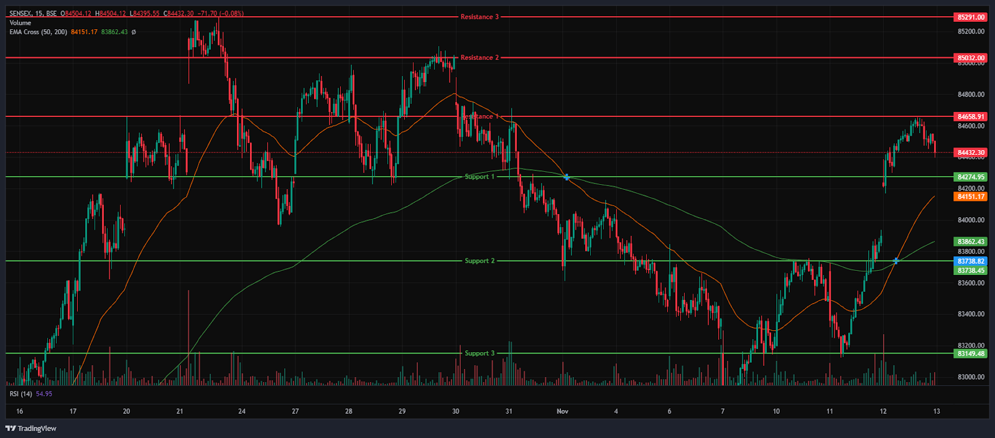
Task: Select the RSI (14) indicator label
Action: pyautogui.click(x=21, y=394)
